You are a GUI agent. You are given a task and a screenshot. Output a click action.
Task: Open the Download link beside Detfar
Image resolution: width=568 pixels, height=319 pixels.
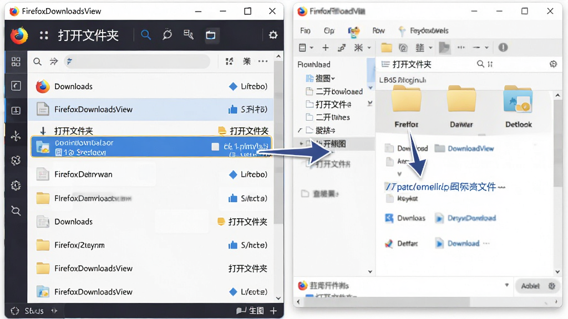click(x=463, y=244)
